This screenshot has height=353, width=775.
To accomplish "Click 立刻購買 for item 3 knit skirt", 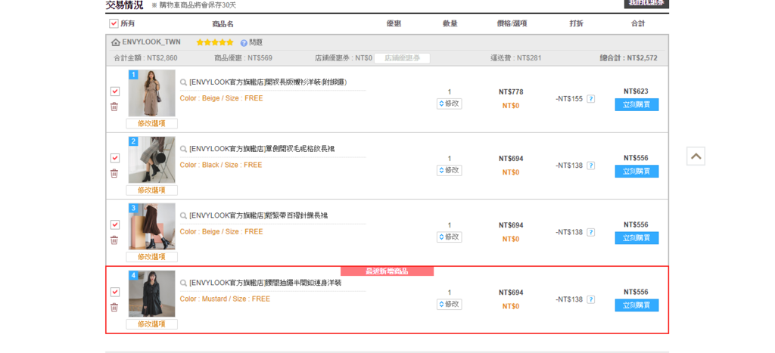I will pyautogui.click(x=636, y=238).
